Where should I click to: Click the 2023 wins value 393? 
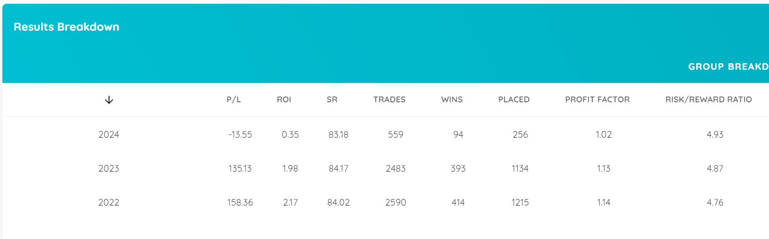pyautogui.click(x=458, y=168)
